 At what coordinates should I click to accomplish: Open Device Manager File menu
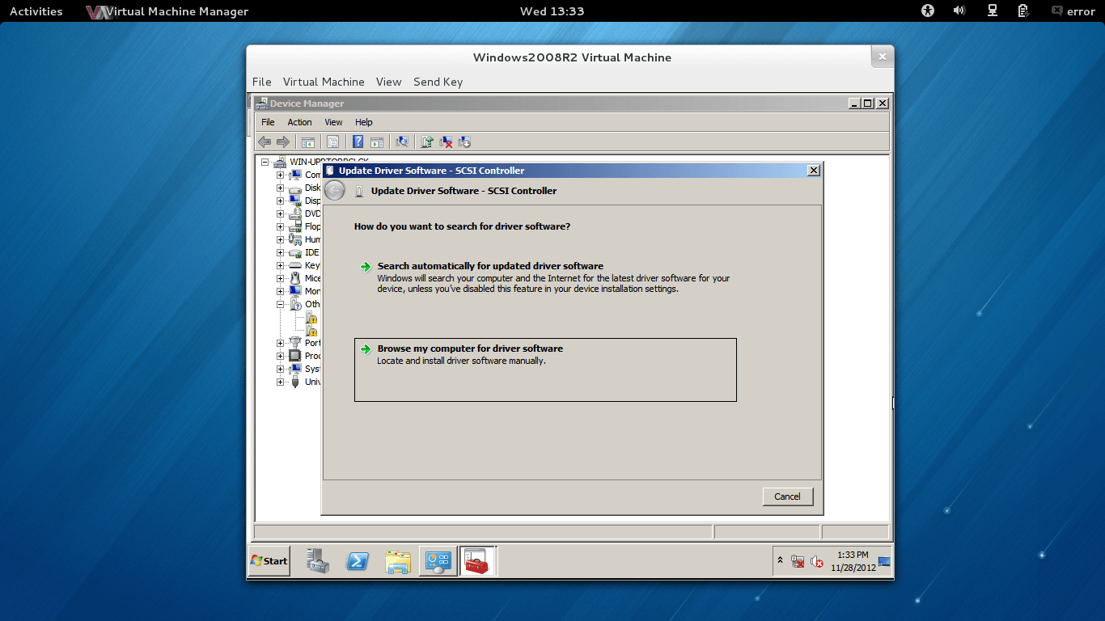click(x=268, y=122)
